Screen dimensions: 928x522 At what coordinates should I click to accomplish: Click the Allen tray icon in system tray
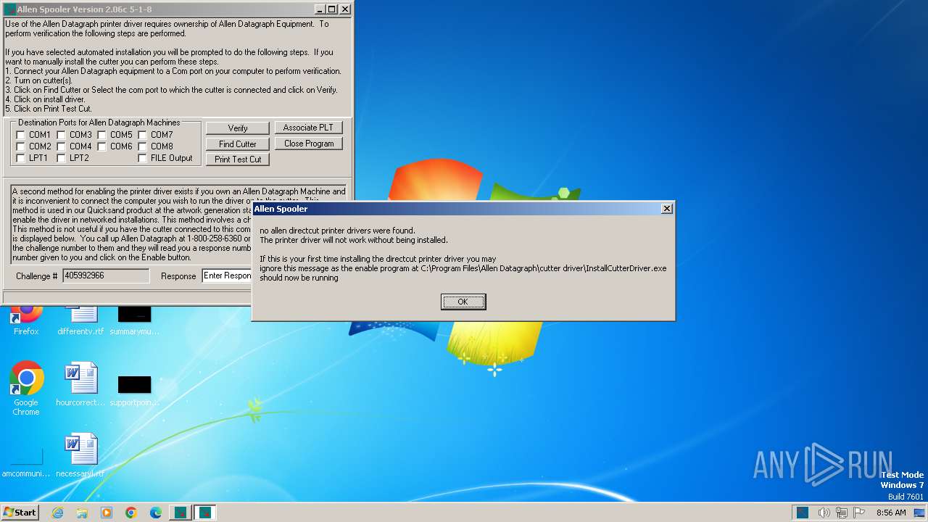pyautogui.click(x=803, y=513)
